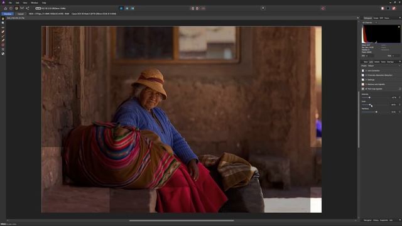The height and width of the screenshot is (226, 402).
Task: Expand the Lens Correction section
Action: (366, 71)
